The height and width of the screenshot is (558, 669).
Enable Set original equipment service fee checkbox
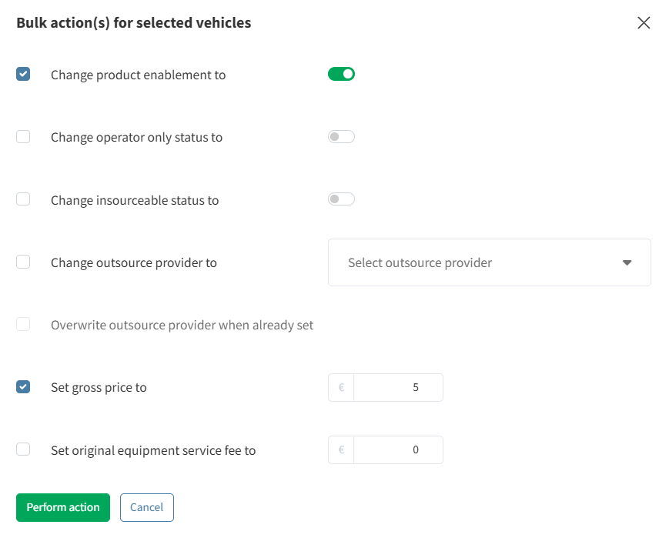(23, 449)
